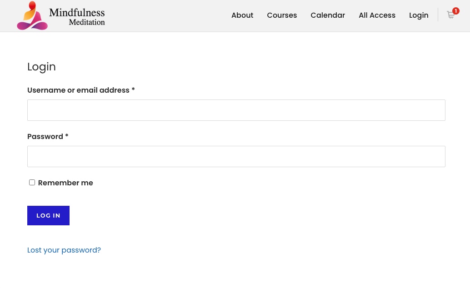Tick the Remember me checkbox
470x288 pixels.
coord(32,183)
